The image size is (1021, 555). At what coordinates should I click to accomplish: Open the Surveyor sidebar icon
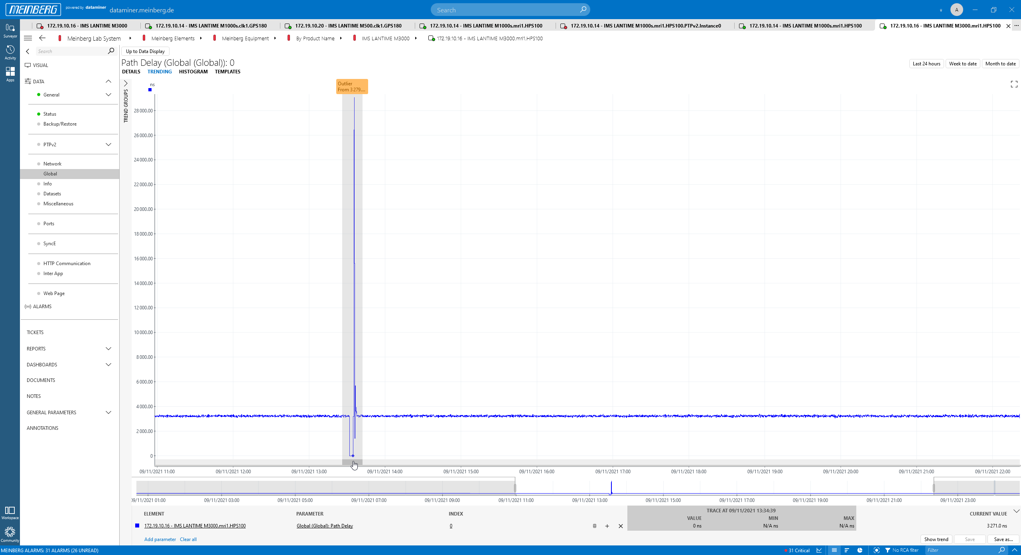click(x=10, y=30)
